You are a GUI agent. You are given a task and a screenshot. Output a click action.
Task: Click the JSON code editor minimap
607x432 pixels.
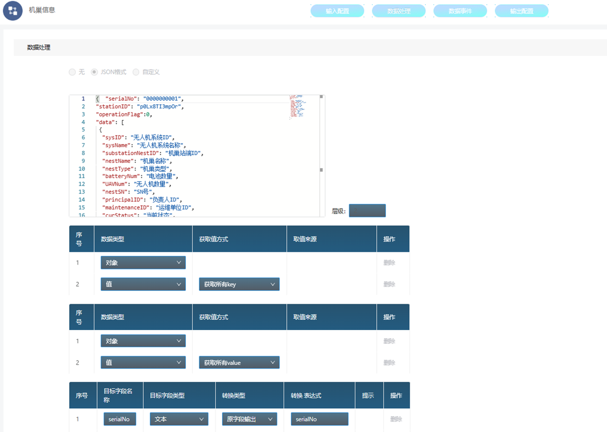(298, 106)
